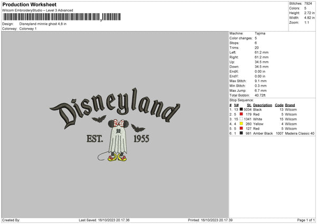Click the Width value 4.82 in
This screenshot has width=317, height=224.
click(310, 18)
